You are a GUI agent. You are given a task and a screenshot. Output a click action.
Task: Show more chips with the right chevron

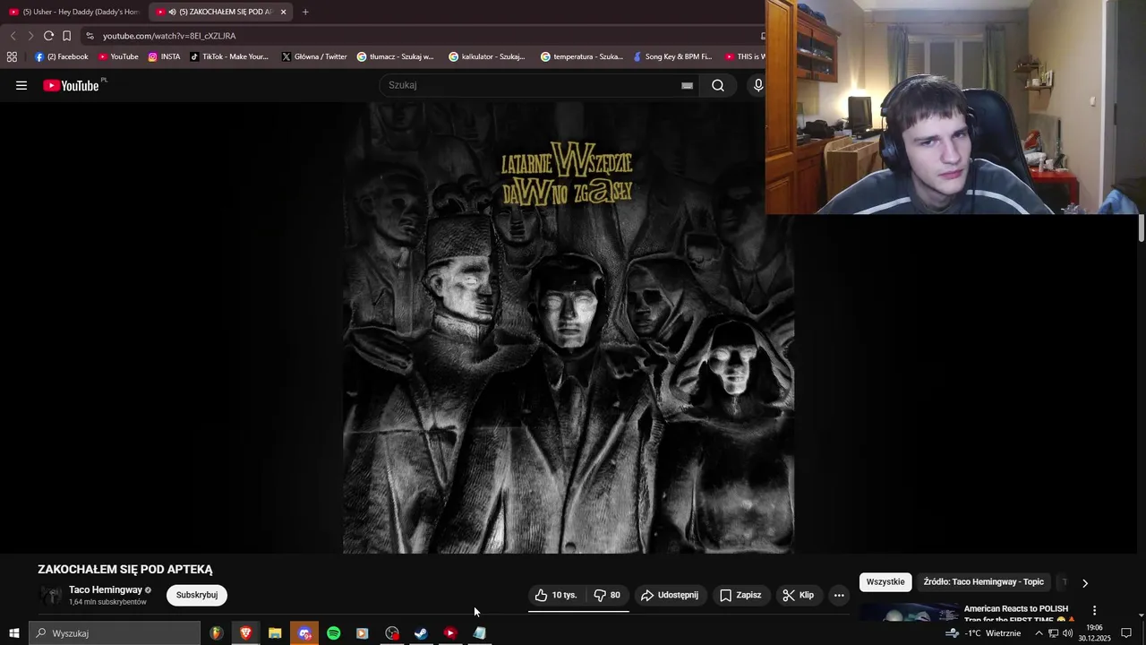click(x=1085, y=583)
